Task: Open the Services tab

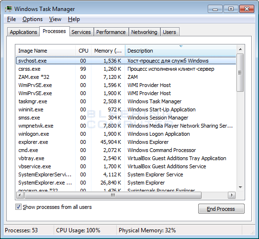Action: (x=81, y=32)
